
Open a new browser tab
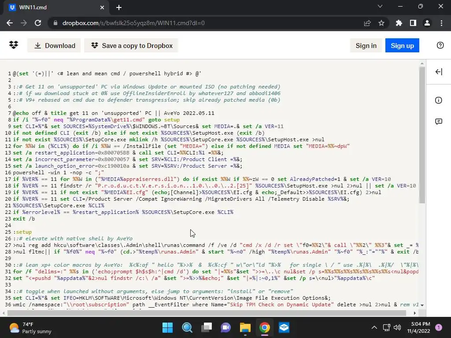[x=119, y=7]
